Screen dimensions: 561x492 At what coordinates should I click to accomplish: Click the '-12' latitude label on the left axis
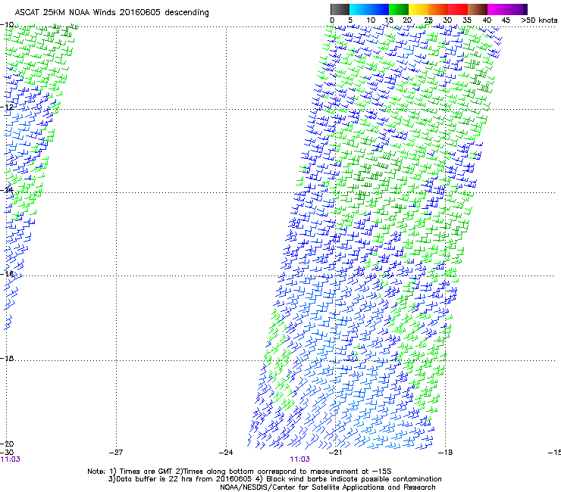point(7,107)
